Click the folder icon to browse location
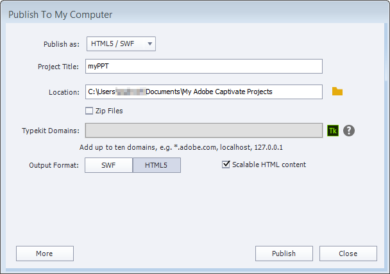Image resolution: width=390 pixels, height=274 pixels. coord(337,92)
